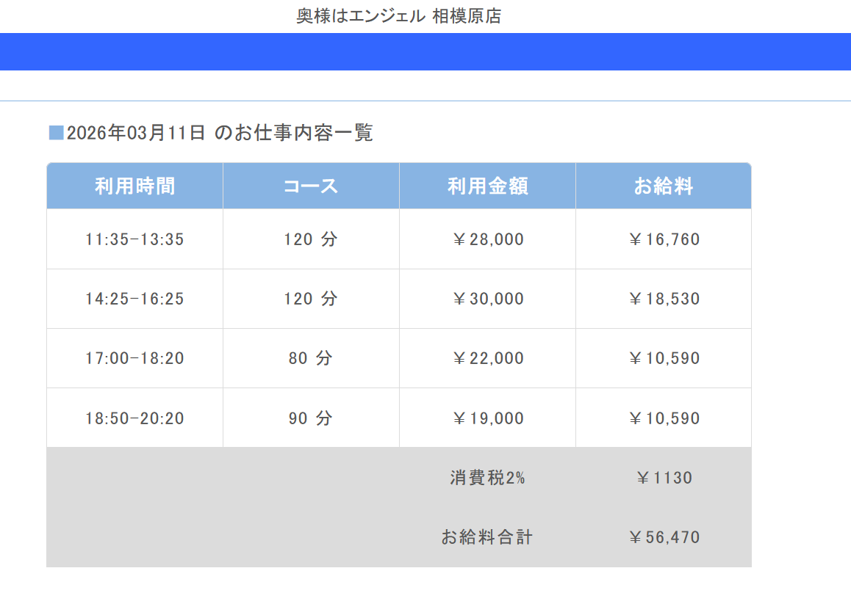The image size is (851, 604).
Task: Select the 利用金額 column header
Action: click(487, 186)
